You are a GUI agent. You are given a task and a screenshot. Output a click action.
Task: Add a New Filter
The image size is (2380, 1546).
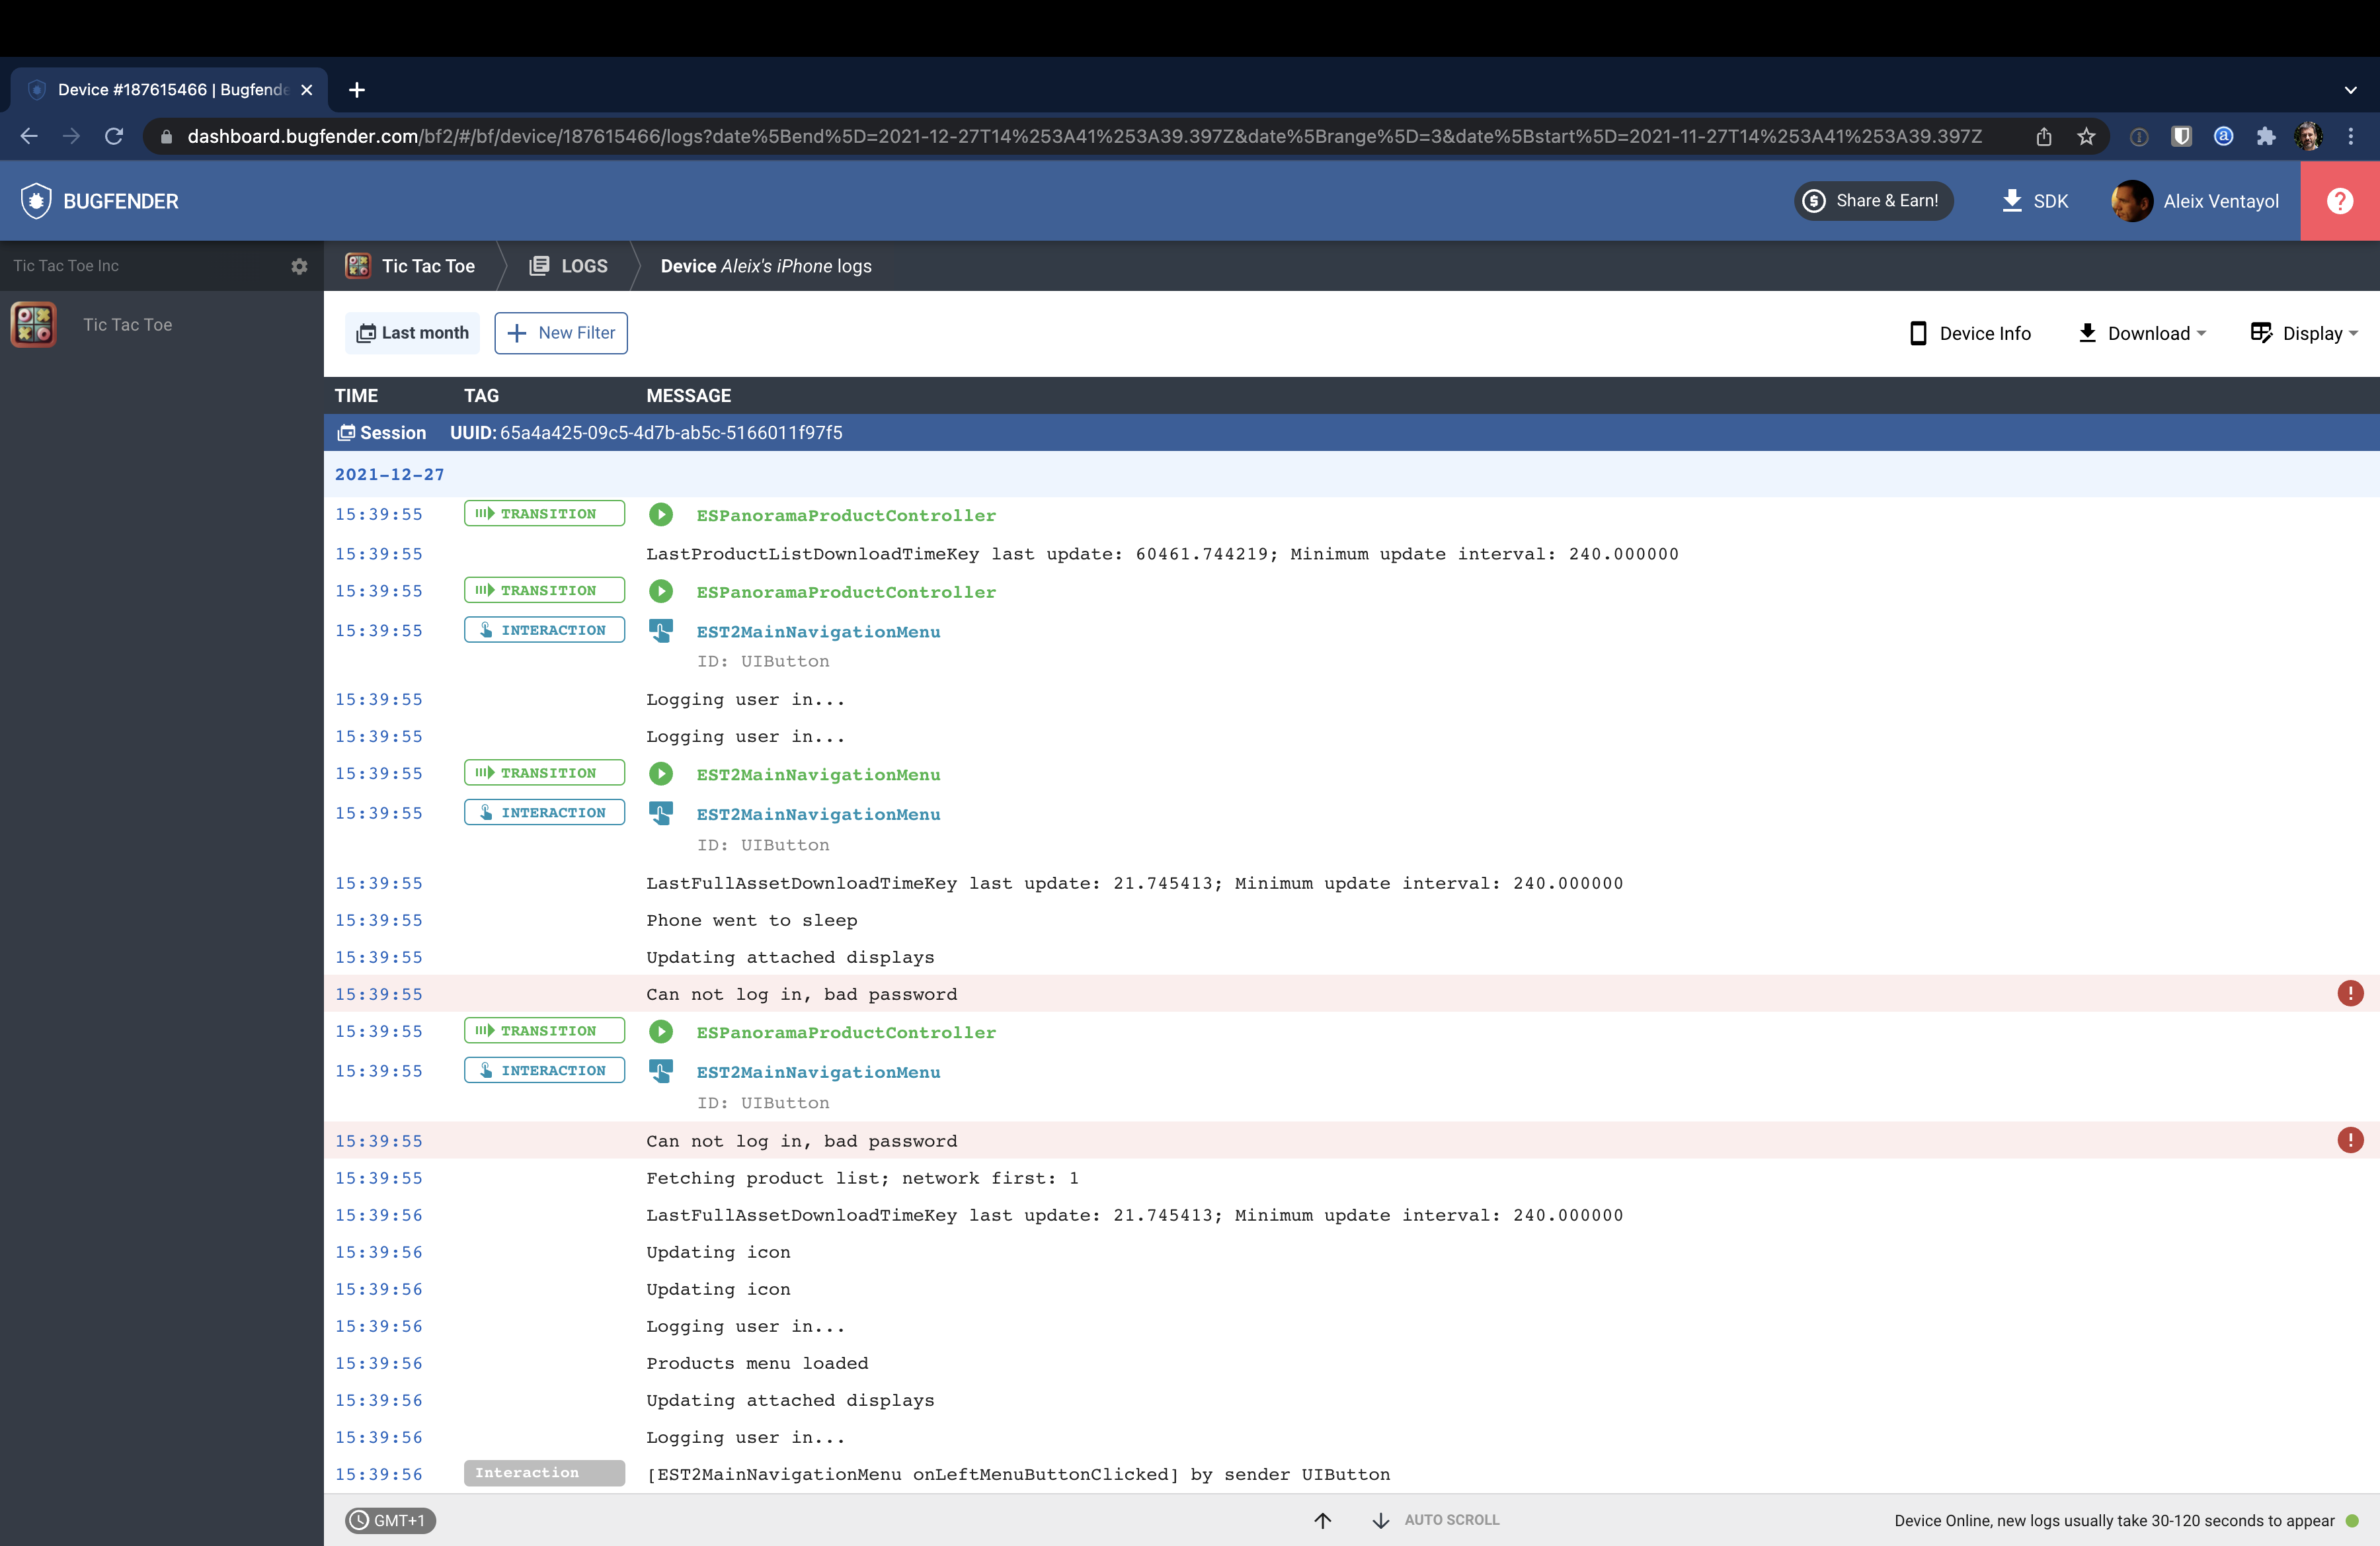[561, 333]
